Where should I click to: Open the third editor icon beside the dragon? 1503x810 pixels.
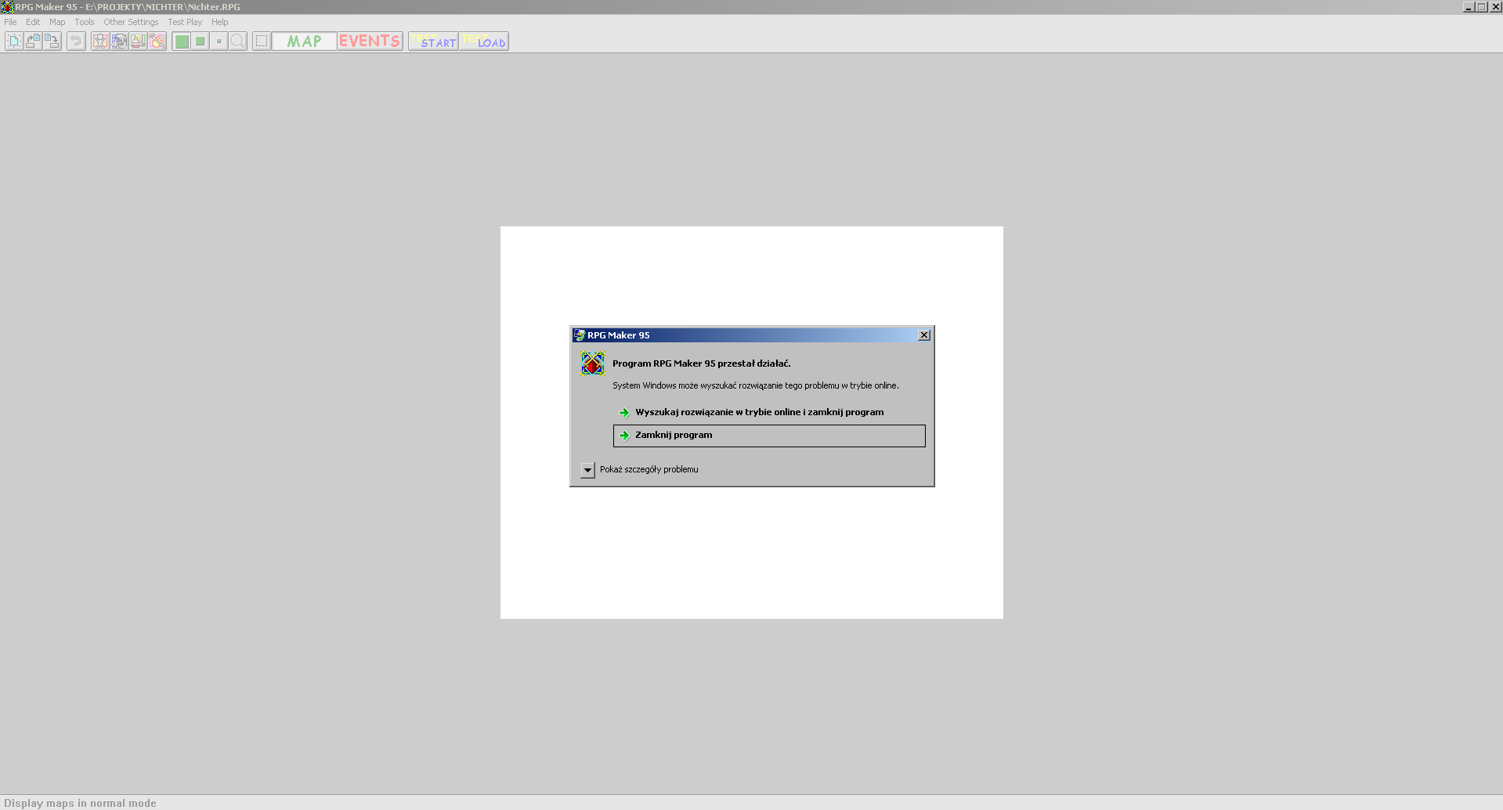tap(138, 42)
